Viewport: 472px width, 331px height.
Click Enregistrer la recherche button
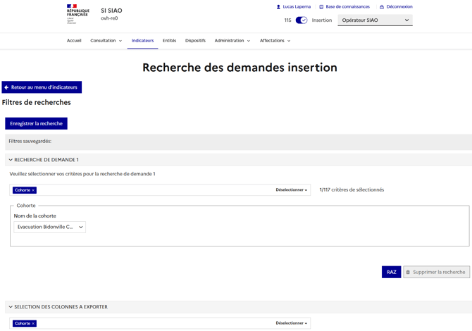[x=36, y=123]
